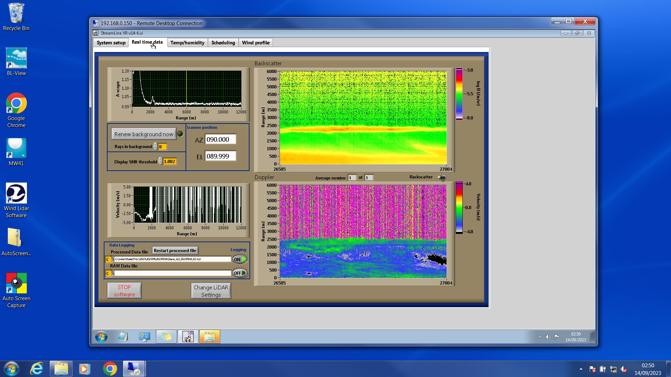The height and width of the screenshot is (377, 671).
Task: Click the Display SNR threshold stepper arrows
Action: coord(160,161)
